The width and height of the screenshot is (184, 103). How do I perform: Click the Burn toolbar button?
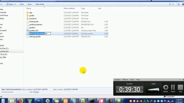coord(30,4)
